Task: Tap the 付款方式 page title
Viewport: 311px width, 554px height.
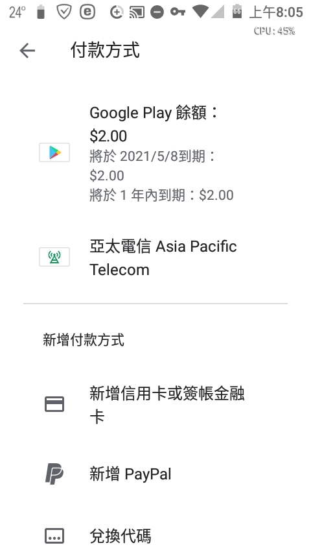Action: (105, 50)
